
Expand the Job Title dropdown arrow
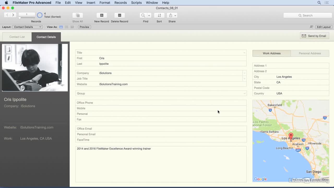point(244,78)
